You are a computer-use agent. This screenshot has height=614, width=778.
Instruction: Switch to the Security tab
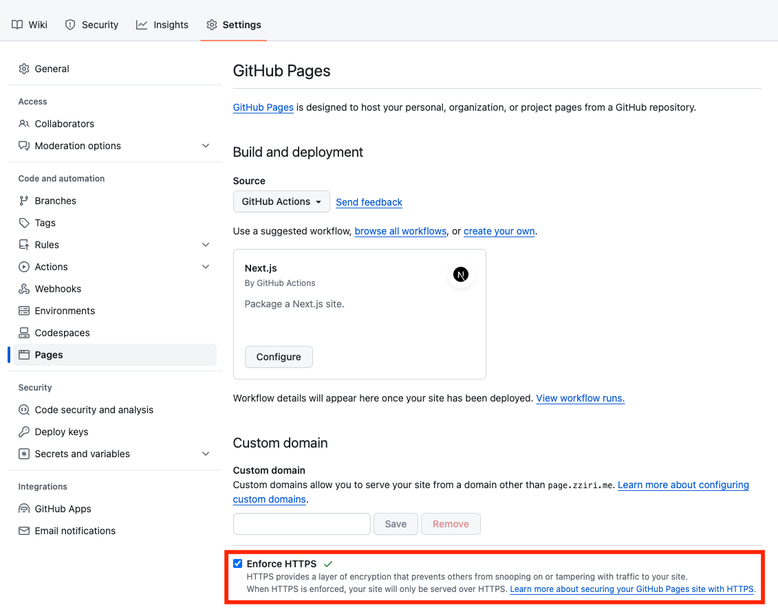tap(91, 25)
